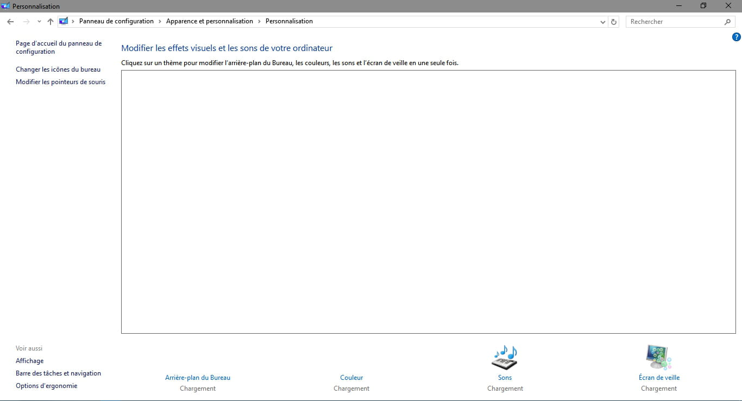Screen dimensions: 742x401
Task: Click the Voir aussi label
Action: click(x=29, y=348)
